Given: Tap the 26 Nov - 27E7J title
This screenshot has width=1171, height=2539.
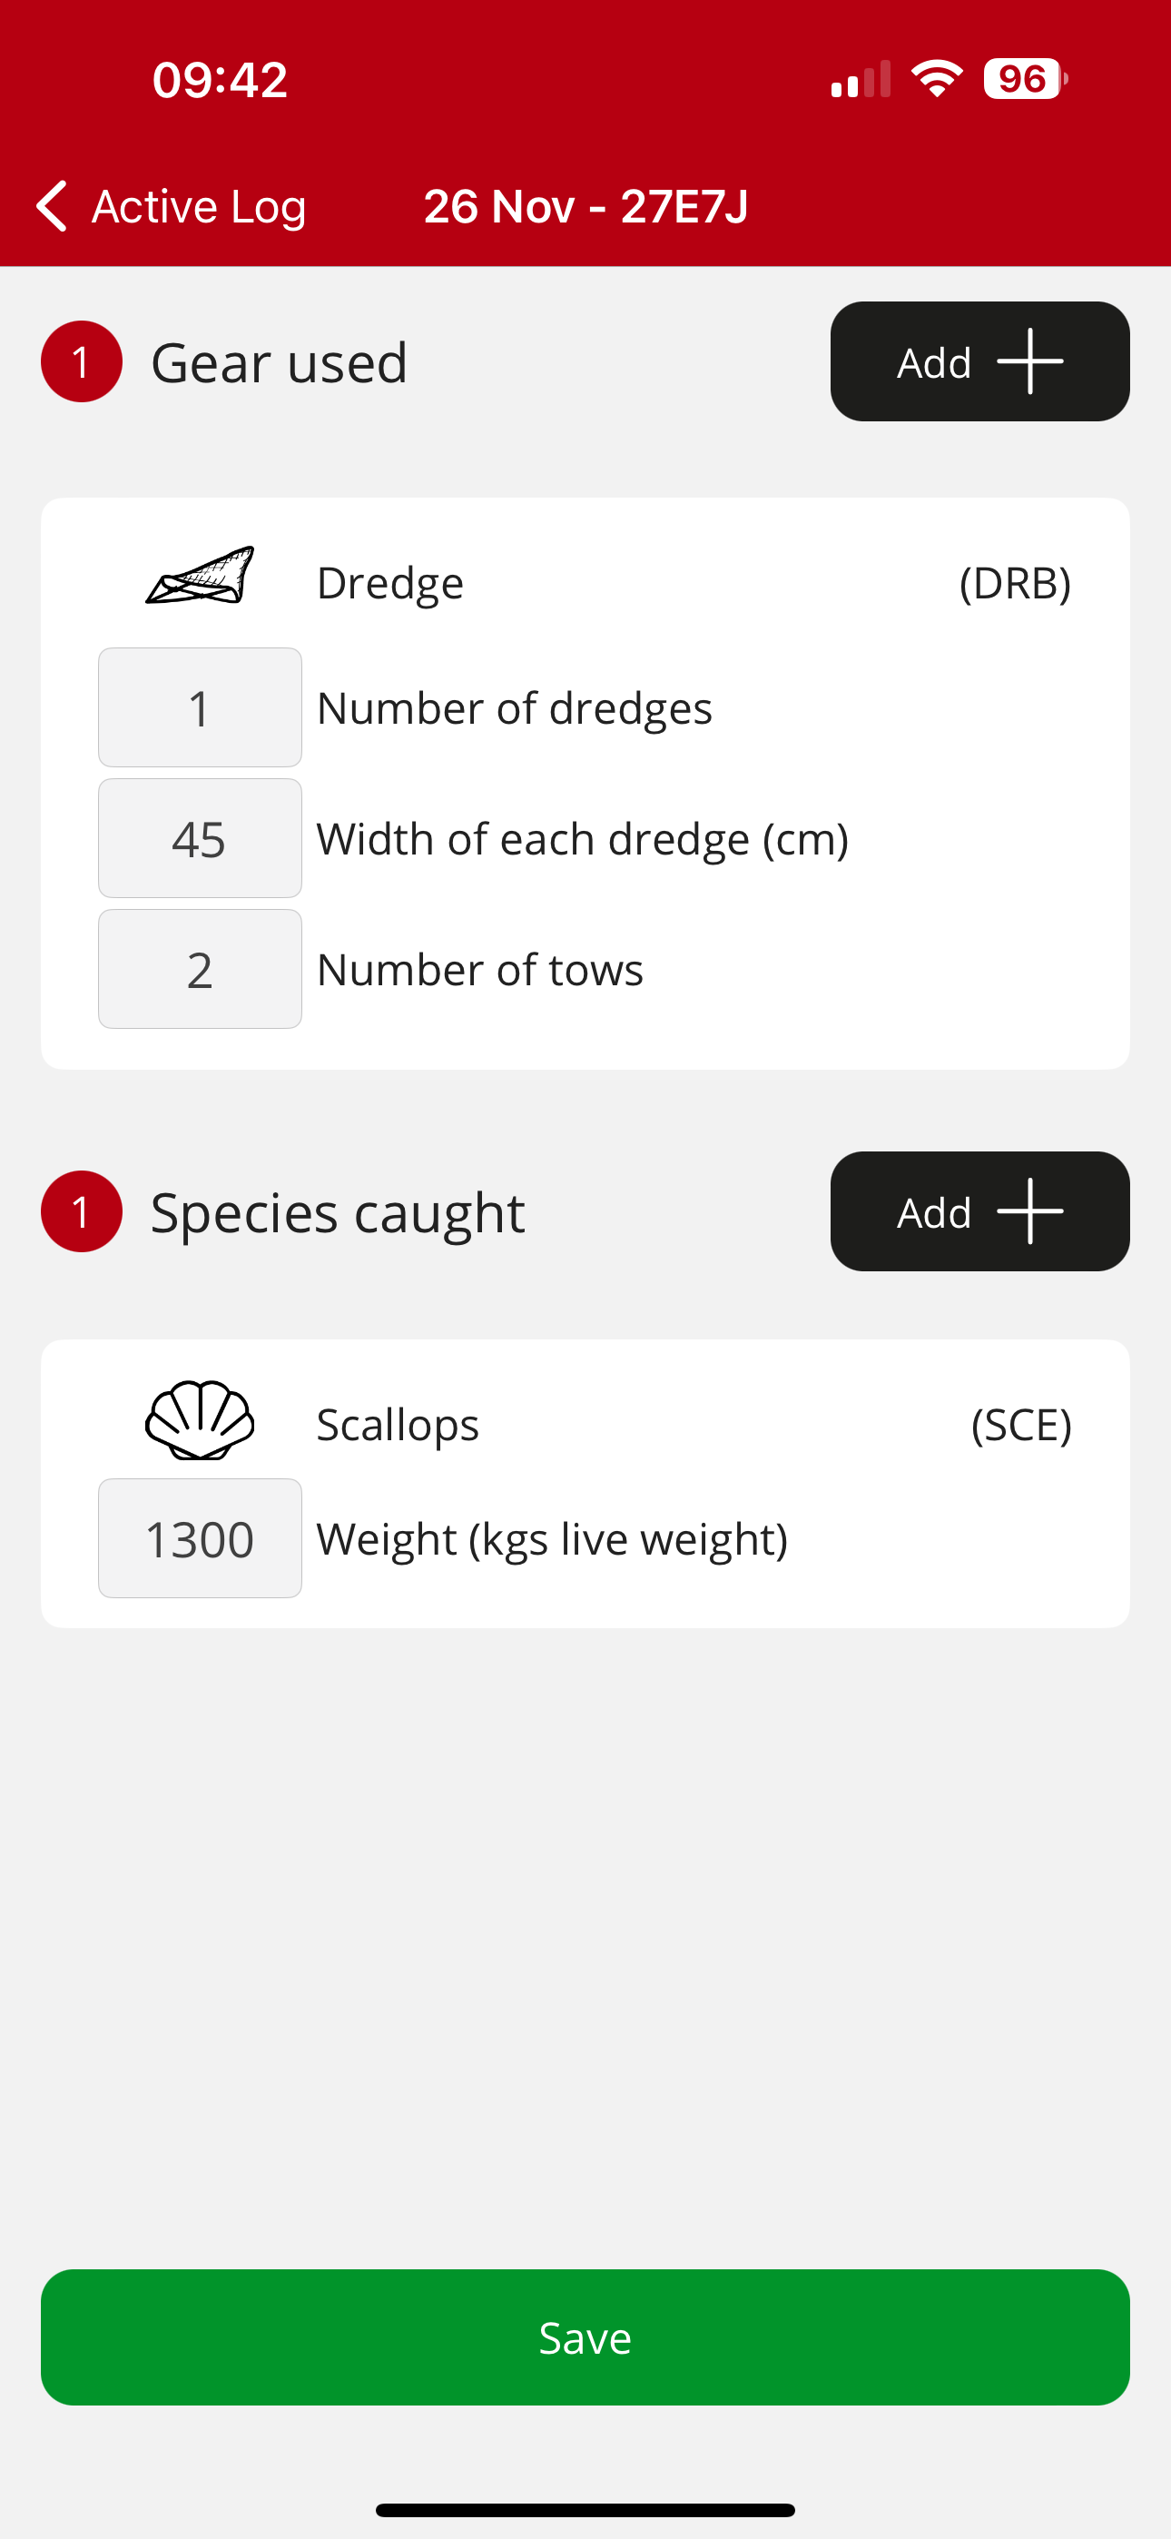Looking at the screenshot, I should coord(585,206).
